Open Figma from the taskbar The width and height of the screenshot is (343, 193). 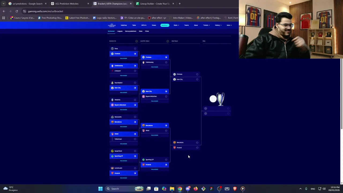pos(211,189)
